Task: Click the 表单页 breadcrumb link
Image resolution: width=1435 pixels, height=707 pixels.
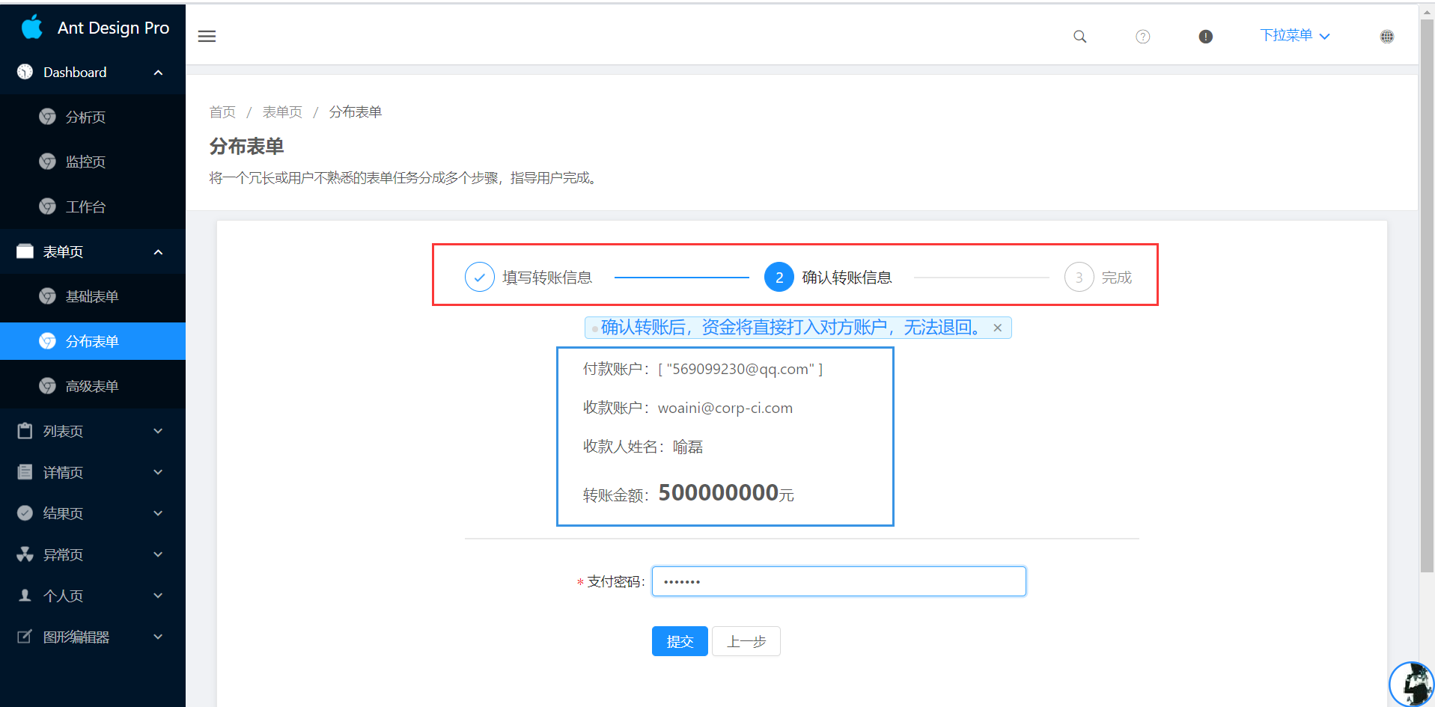Action: [282, 111]
